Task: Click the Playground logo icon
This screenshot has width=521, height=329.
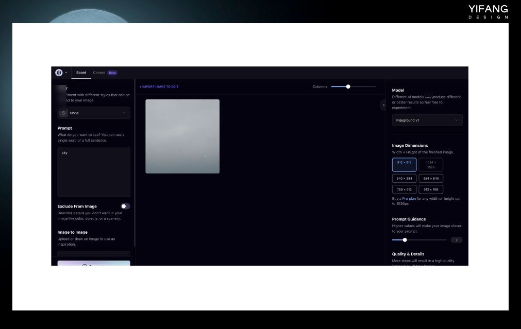Action: [x=59, y=73]
